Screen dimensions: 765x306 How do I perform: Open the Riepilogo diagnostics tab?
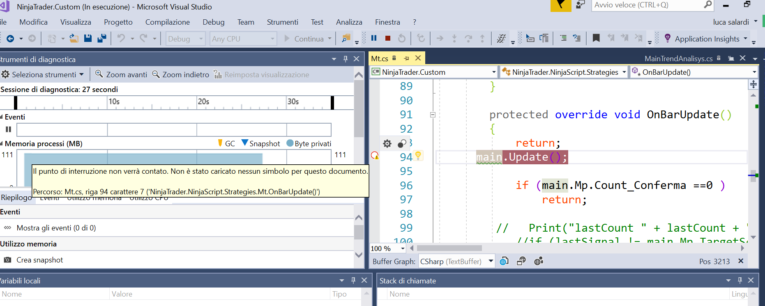pos(16,198)
